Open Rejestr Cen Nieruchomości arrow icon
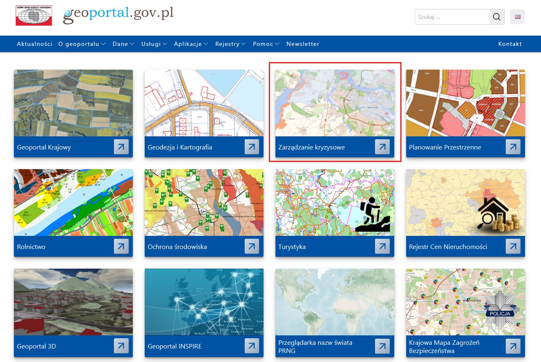Image resolution: width=541 pixels, height=362 pixels. pos(513,246)
